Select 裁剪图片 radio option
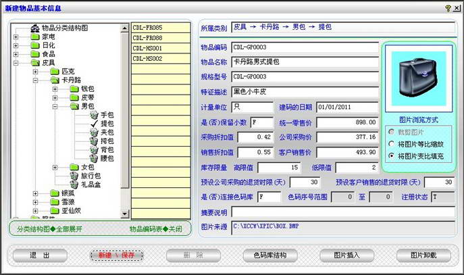 click(392, 132)
